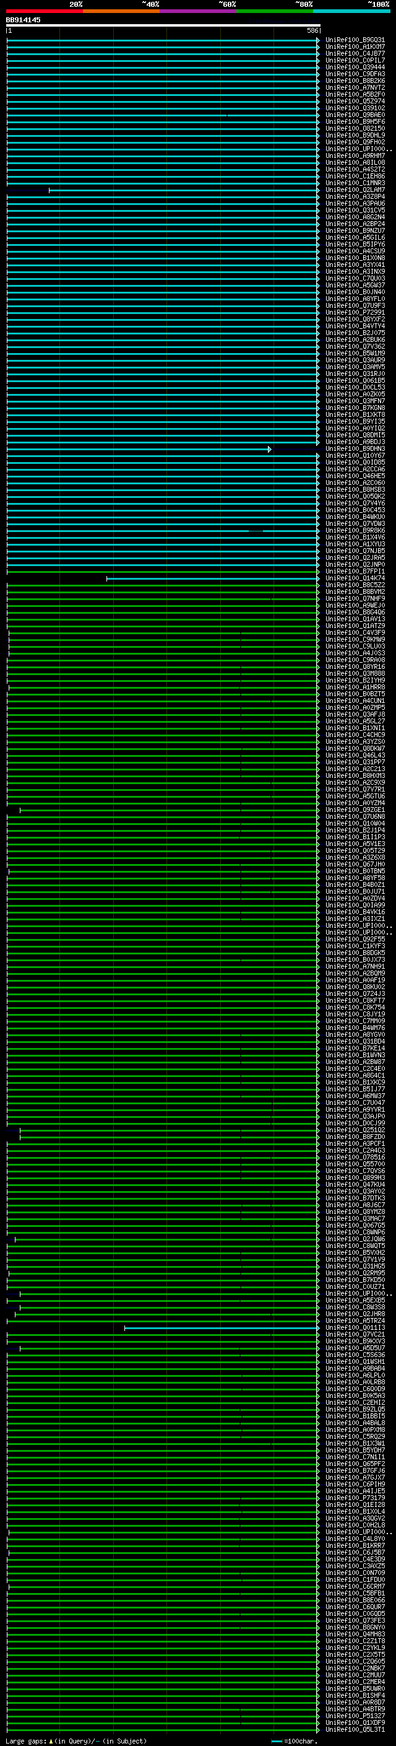
Task: Select the UniRef100_B8HSB3 label
Action: coord(355,489)
